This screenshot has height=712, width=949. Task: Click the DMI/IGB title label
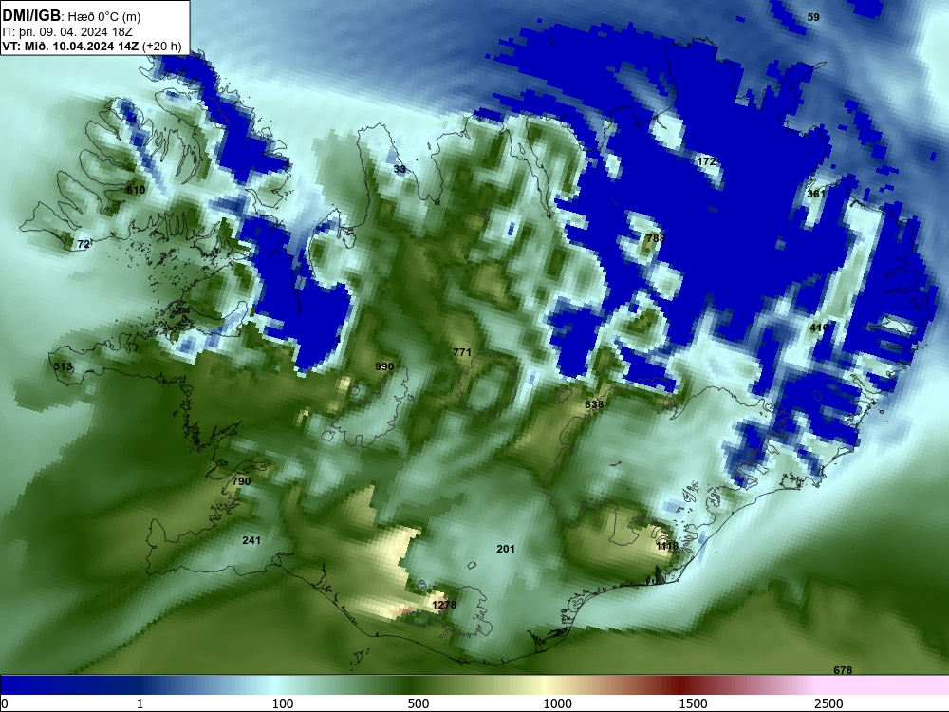pos(31,15)
